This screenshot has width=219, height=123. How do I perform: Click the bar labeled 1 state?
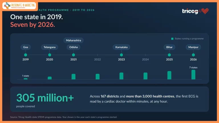tap(26, 79)
